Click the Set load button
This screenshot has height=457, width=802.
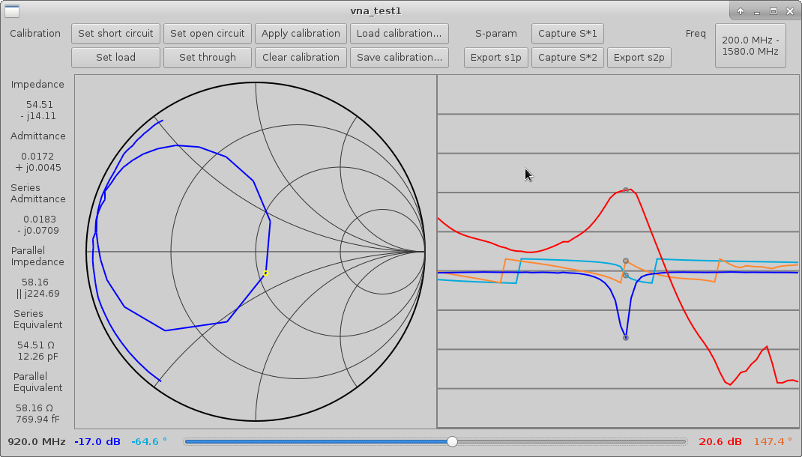coord(115,58)
